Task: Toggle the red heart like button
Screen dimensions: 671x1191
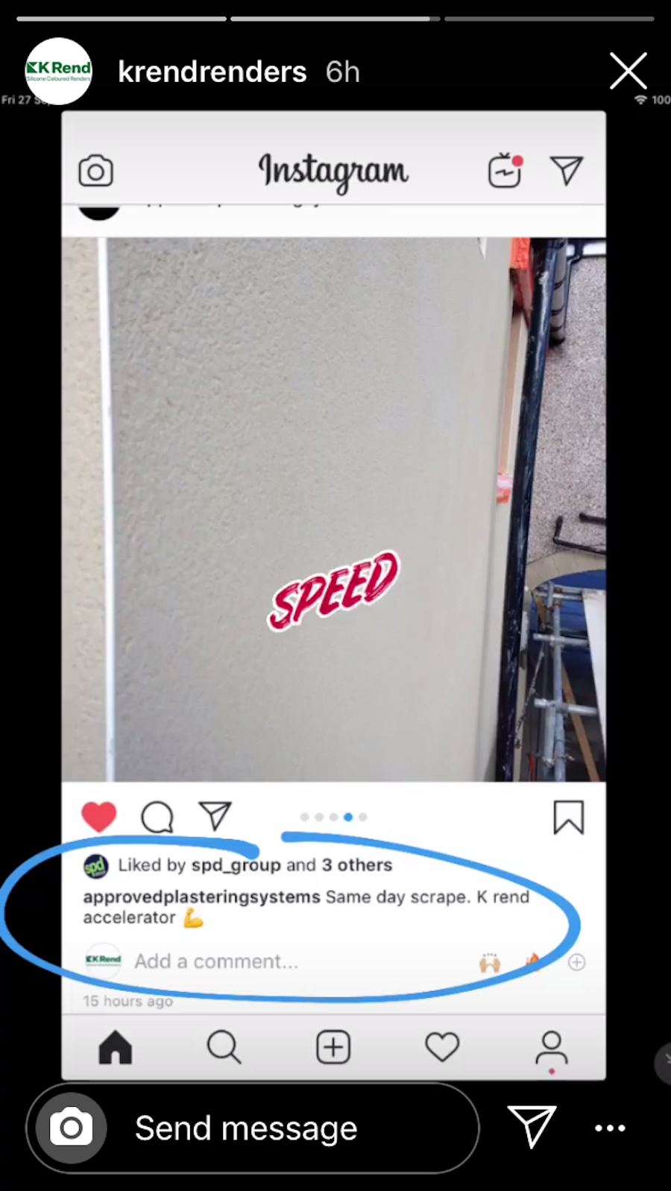Action: pos(99,817)
